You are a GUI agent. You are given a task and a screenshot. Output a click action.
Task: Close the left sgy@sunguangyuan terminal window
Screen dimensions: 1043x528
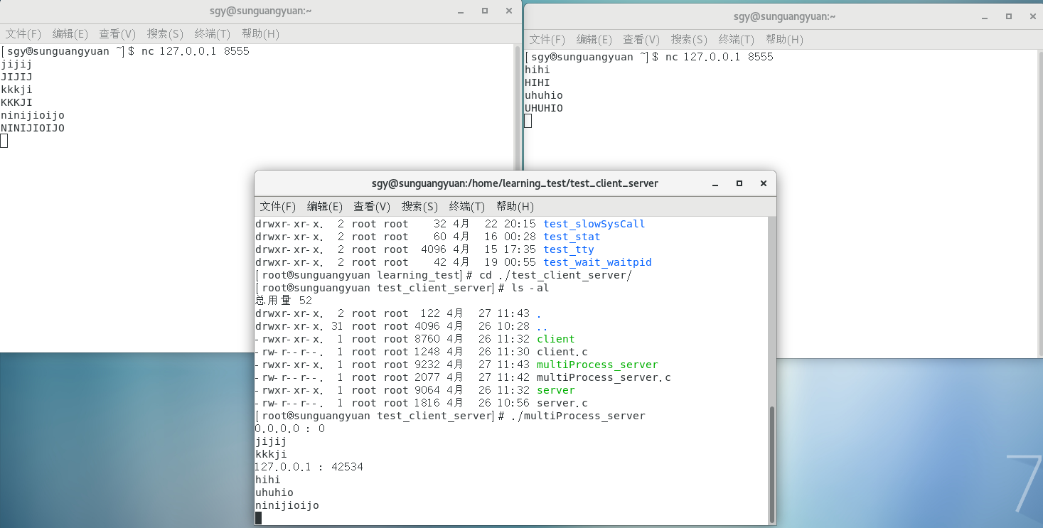(x=509, y=11)
